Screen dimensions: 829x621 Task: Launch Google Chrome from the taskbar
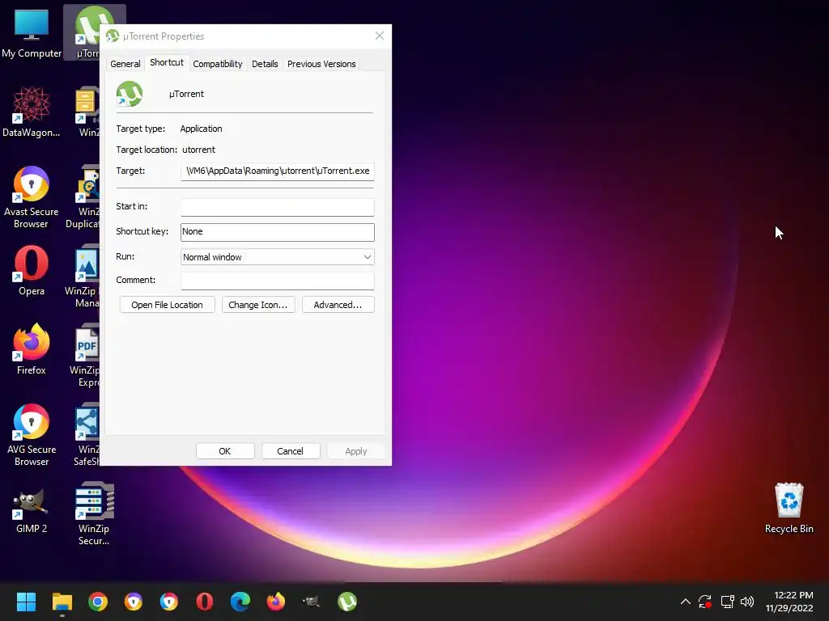pos(98,602)
